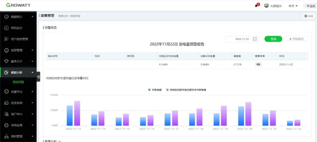Click the 数据统计 sidebar icon

click(6, 17)
